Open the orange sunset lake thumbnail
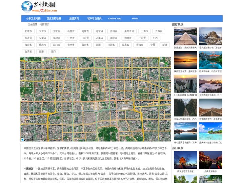This screenshot has width=244, height=183. click(x=185, y=60)
